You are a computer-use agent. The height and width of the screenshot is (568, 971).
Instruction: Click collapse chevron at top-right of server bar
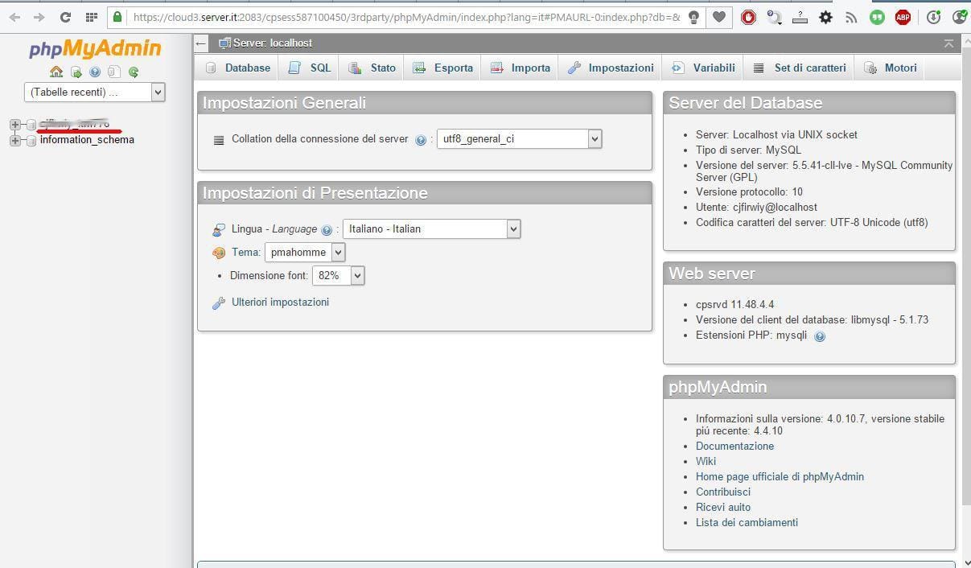948,43
